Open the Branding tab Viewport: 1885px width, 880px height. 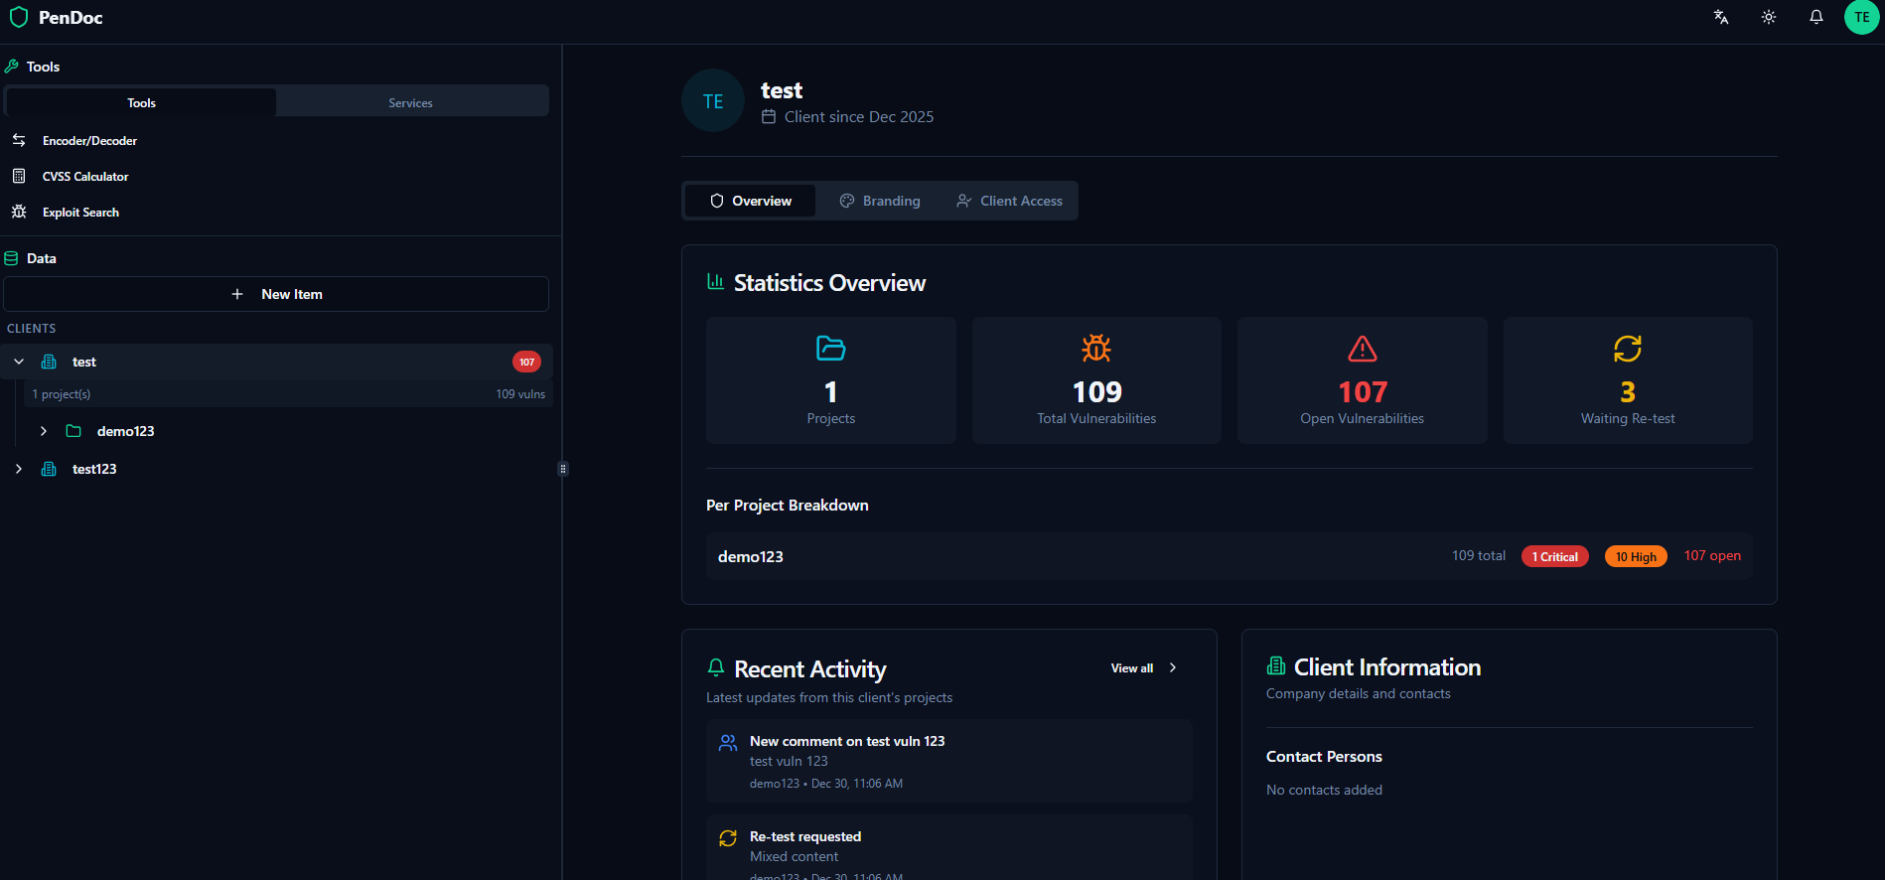(880, 201)
